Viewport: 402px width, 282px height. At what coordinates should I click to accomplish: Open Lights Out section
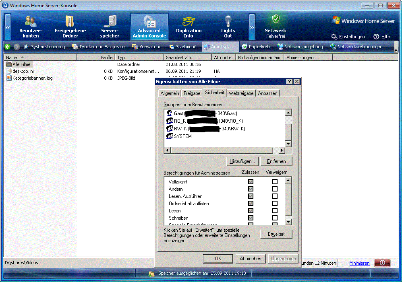click(x=228, y=27)
